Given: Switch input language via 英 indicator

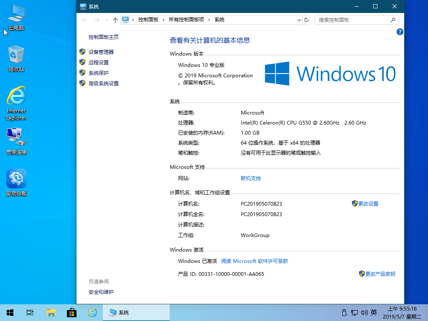Looking at the screenshot, I should [x=374, y=312].
